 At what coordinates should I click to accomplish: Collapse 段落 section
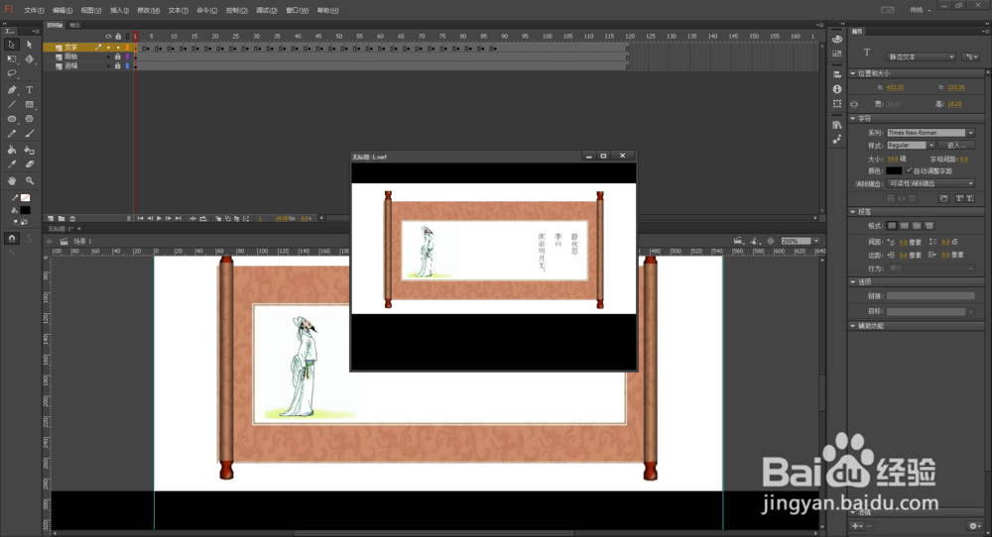point(853,212)
